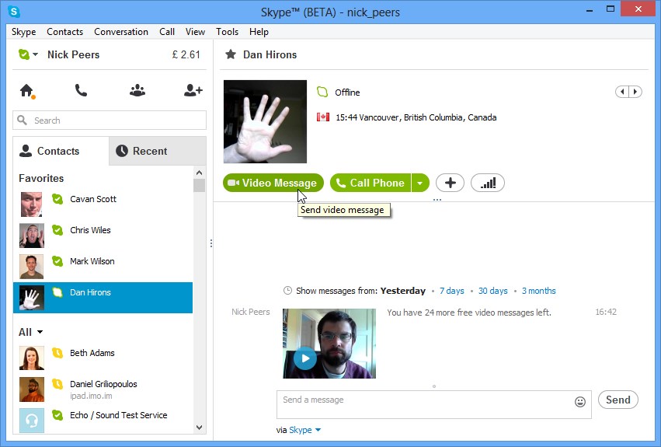Toggle the favorite star beside Dan Hirons

point(231,54)
